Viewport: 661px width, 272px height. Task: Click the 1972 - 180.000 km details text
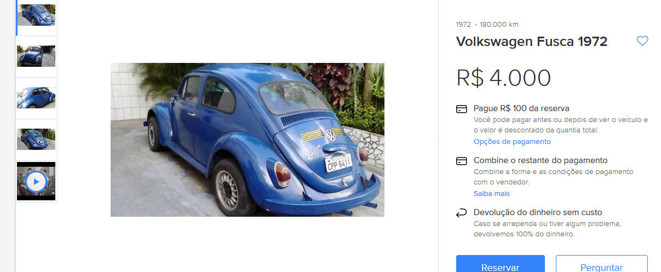tap(487, 24)
